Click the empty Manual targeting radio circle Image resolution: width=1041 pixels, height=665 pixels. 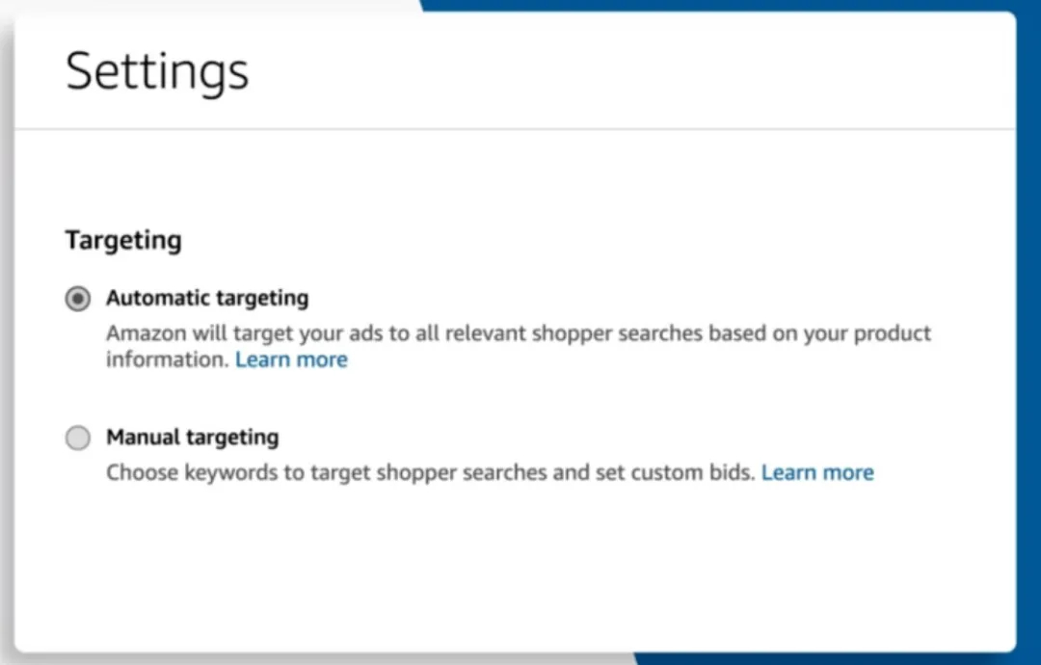click(78, 438)
